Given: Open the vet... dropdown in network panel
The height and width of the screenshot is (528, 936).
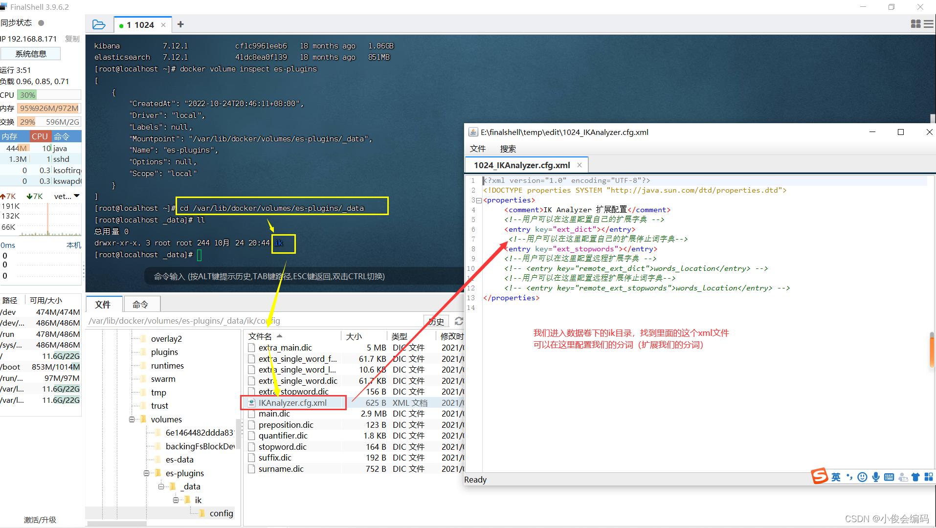Looking at the screenshot, I should click(66, 196).
